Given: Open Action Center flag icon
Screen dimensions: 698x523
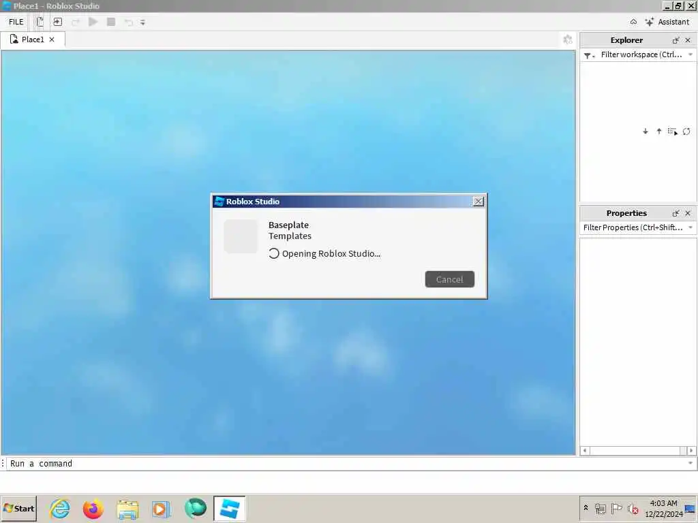Looking at the screenshot, I should point(616,508).
